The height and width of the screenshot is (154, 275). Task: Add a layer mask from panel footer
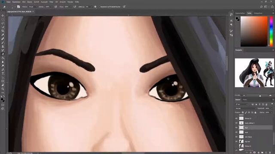(254, 153)
